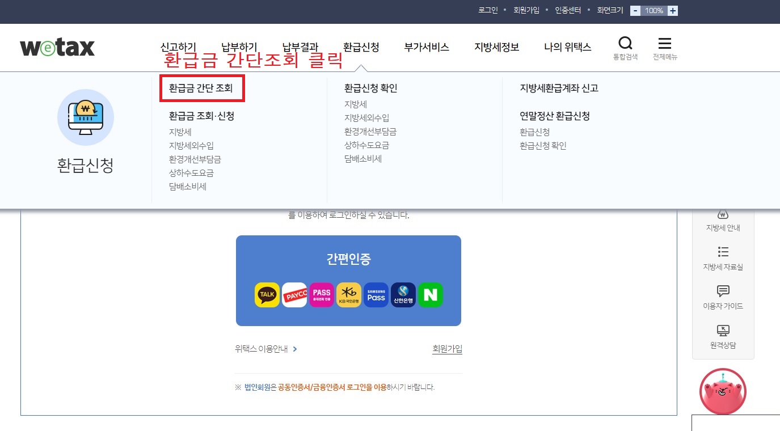
Task: Select the 부가서비스 menu item
Action: point(426,48)
